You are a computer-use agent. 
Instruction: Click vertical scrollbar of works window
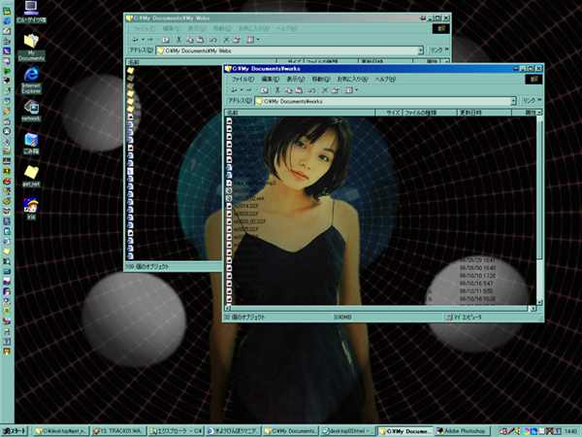(539, 208)
